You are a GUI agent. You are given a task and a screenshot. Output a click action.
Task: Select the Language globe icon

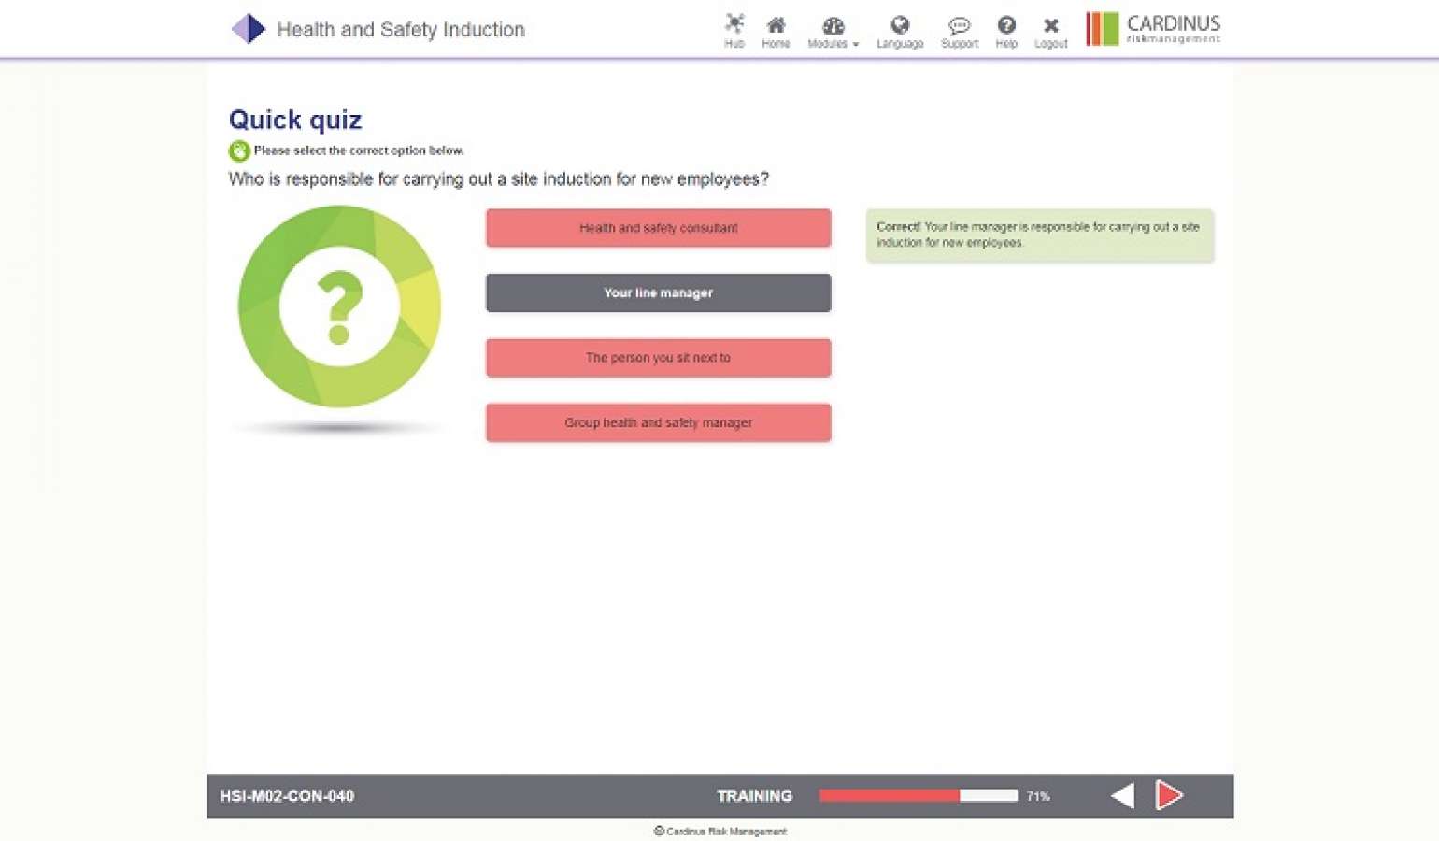(900, 26)
